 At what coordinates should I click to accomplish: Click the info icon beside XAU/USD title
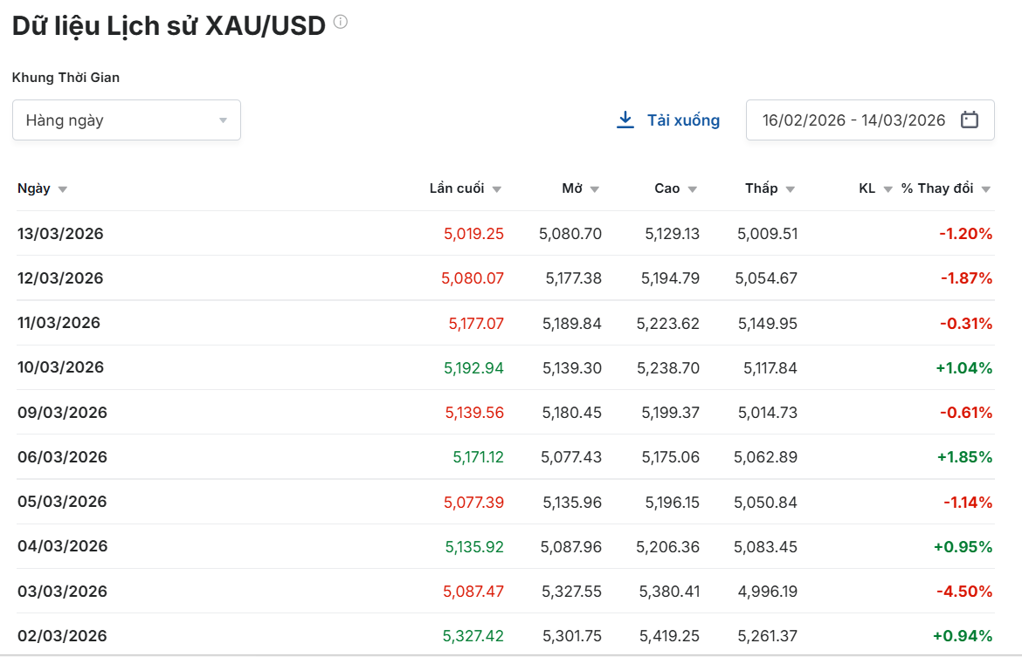pos(341,22)
